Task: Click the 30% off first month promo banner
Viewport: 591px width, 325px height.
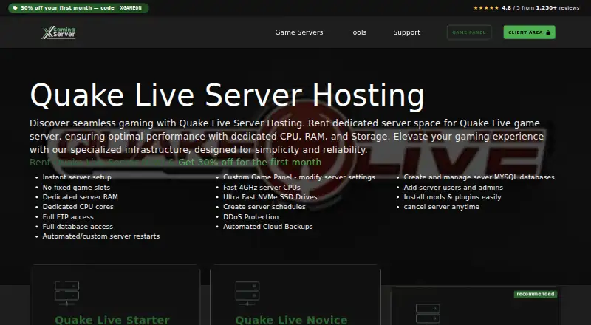Action: tap(78, 8)
